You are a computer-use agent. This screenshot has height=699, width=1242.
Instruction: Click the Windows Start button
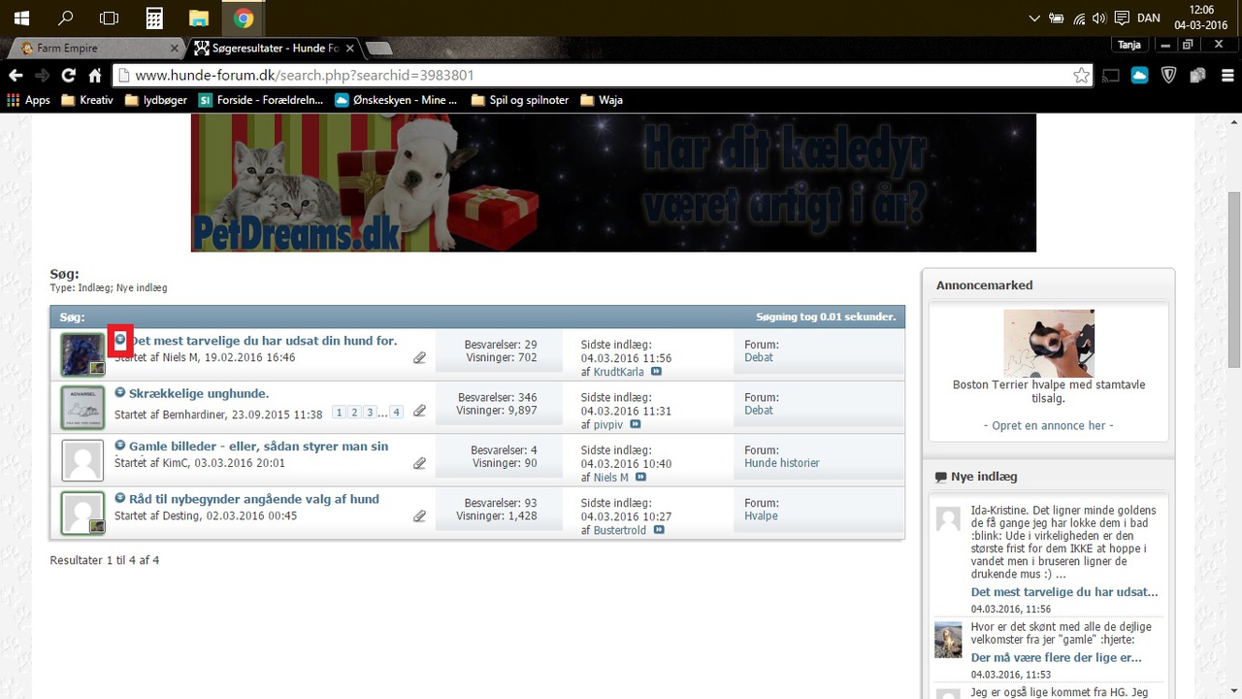coord(20,17)
